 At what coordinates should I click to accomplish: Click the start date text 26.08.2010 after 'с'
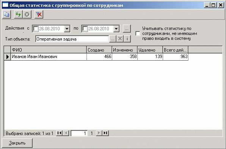coord(49,29)
